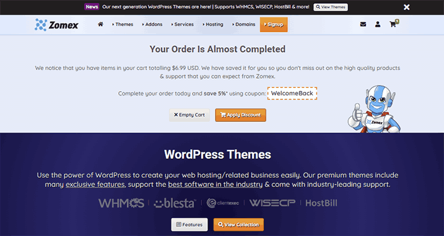Expand the Themes menu
444x236 pixels.
(123, 24)
